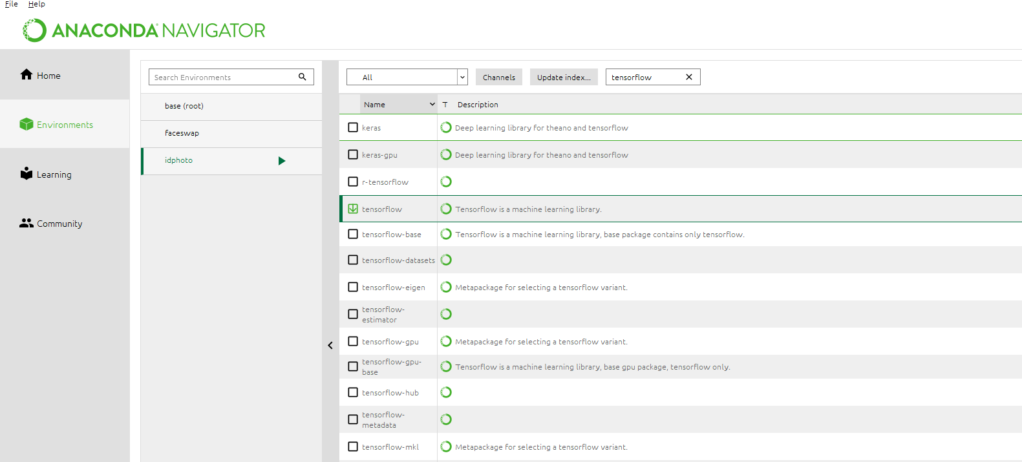Click the Learning reader icon
The width and height of the screenshot is (1022, 462).
27,173
